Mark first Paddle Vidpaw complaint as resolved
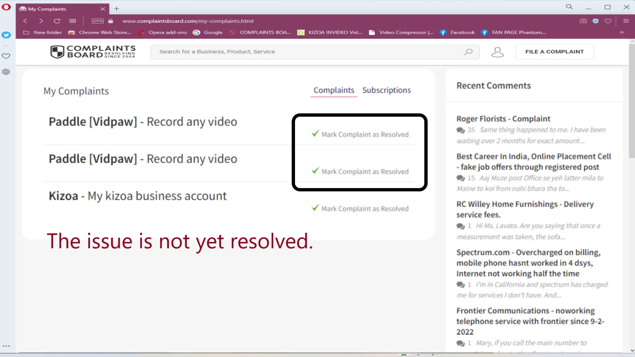This screenshot has height=357, width=635. pos(360,134)
